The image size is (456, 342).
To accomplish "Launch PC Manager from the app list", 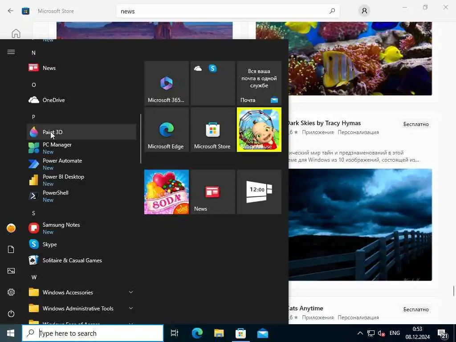I will (x=81, y=148).
